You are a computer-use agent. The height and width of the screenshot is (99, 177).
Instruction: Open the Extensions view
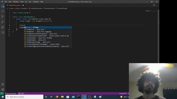pos(2,27)
